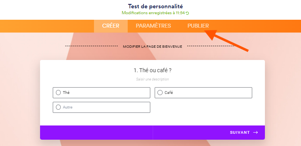Open the PARAMÈTRES tab

[153, 26]
